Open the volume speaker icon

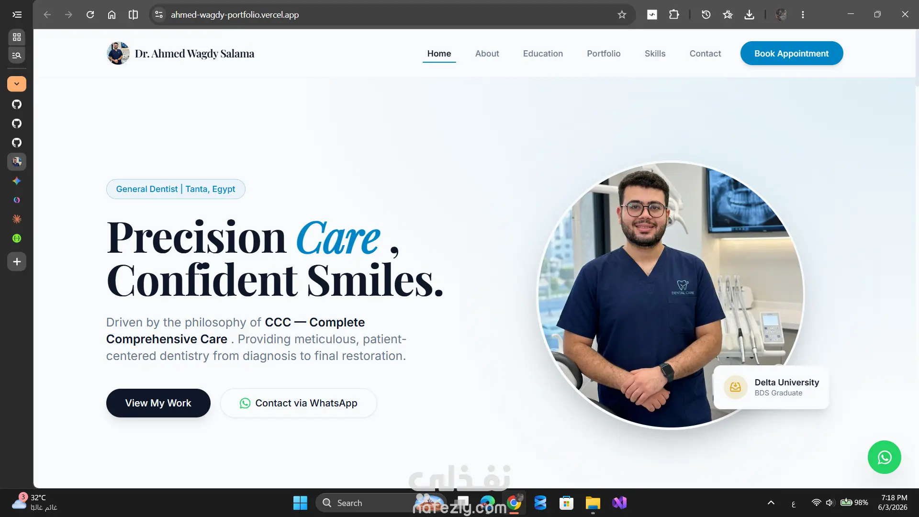829,503
